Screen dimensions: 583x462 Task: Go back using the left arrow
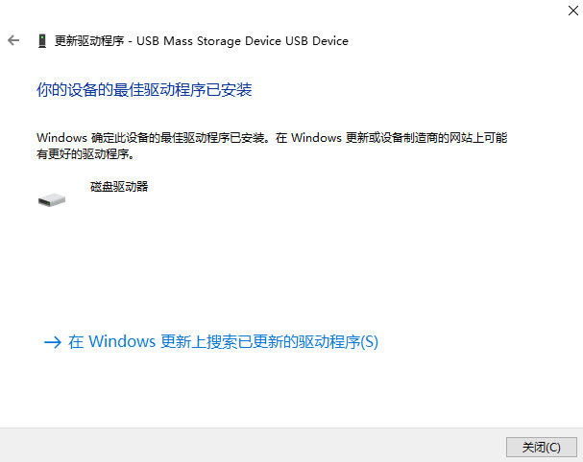(x=13, y=40)
